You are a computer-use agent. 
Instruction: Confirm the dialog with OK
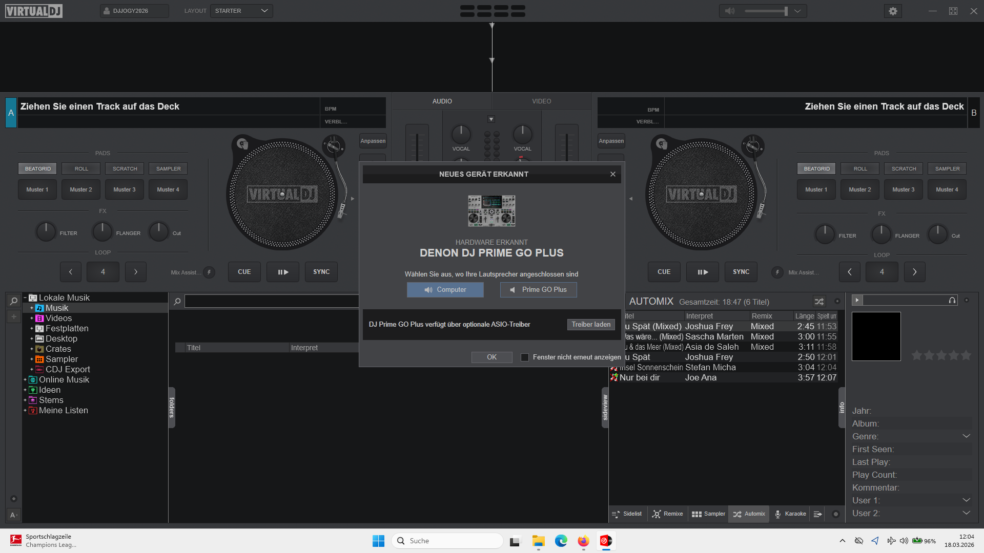pos(491,357)
